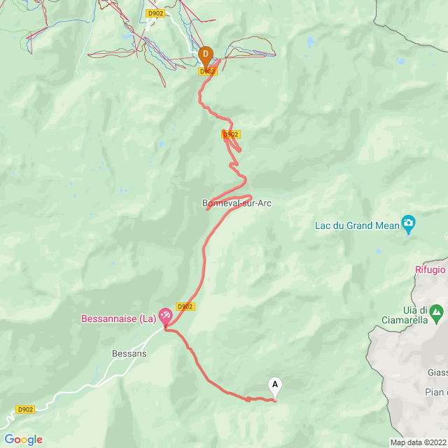
Task: Click the D902 shield northeast of Bessans
Action: 185,307
